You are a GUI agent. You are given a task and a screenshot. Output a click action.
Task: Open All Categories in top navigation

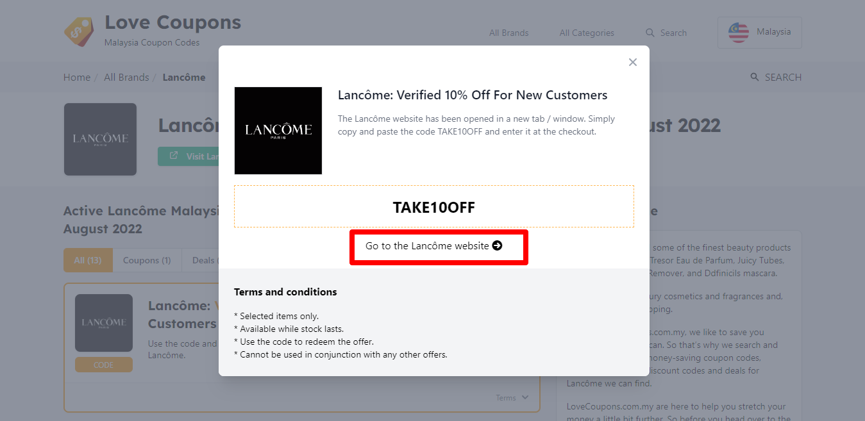(x=586, y=33)
